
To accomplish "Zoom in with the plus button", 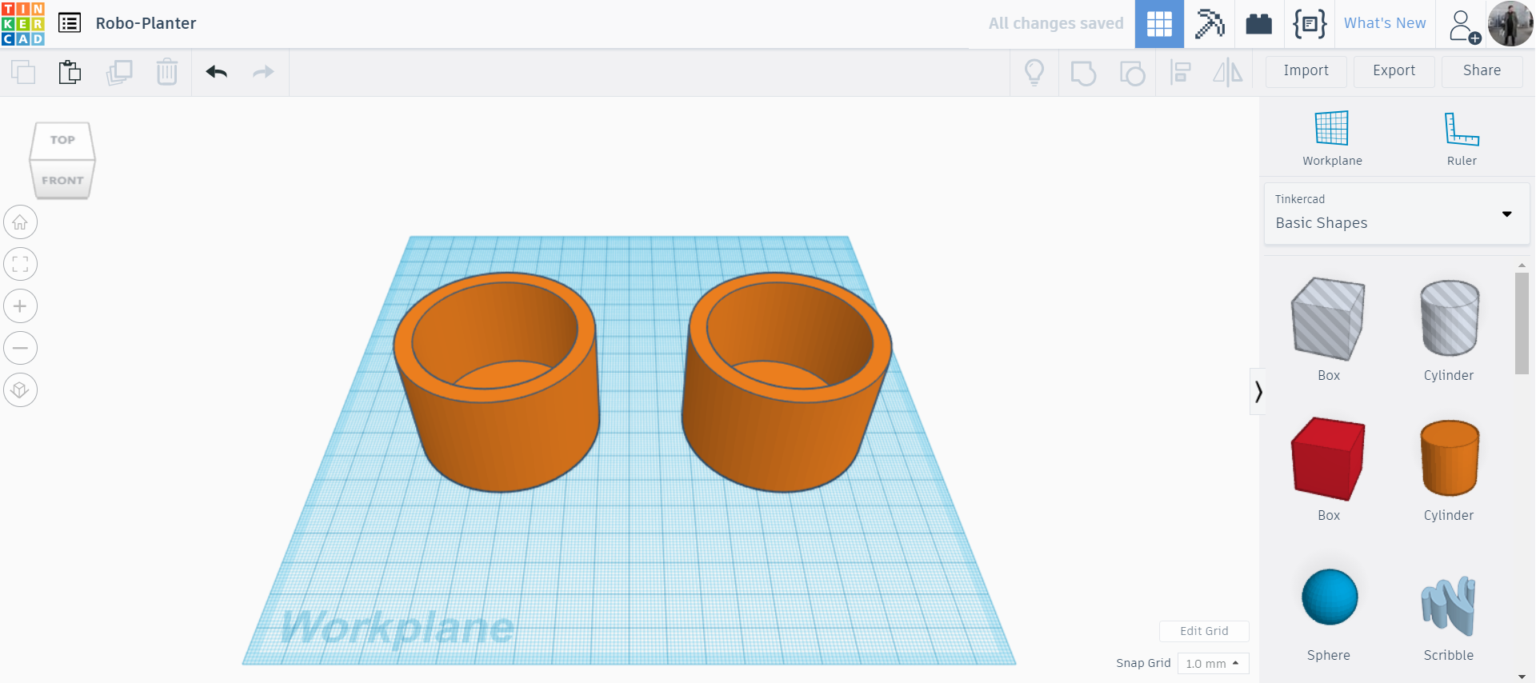I will pyautogui.click(x=21, y=306).
